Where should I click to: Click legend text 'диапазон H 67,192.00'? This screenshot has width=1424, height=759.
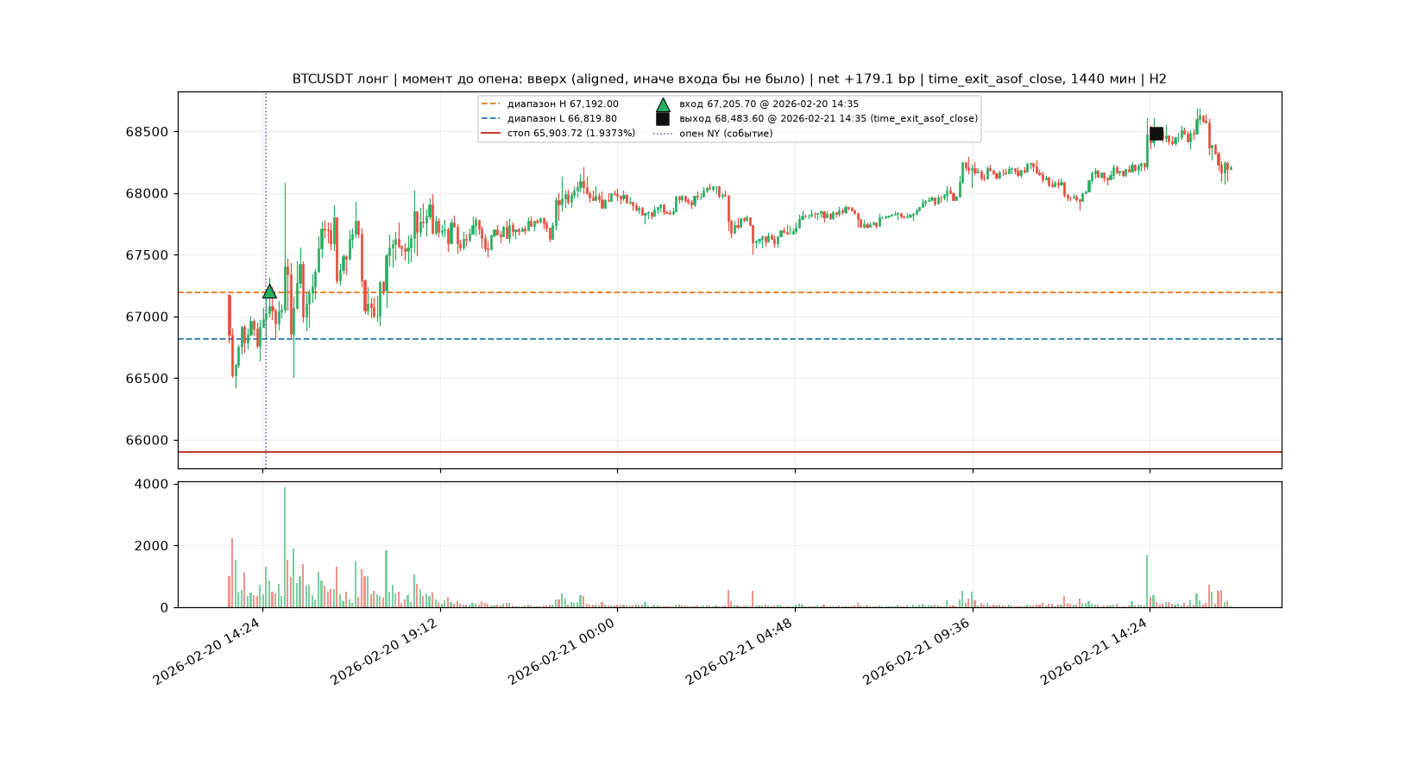(563, 104)
